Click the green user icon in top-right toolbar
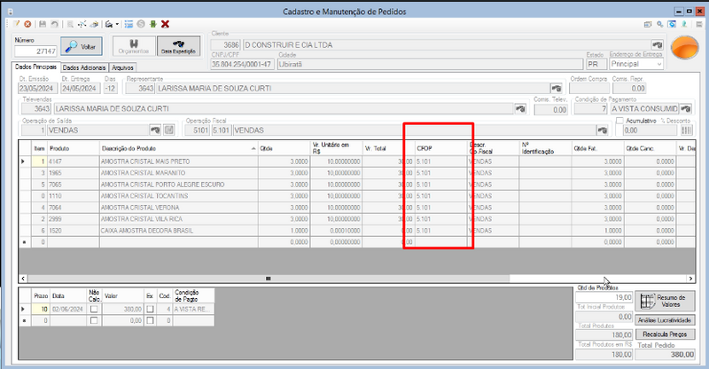The width and height of the screenshot is (709, 369). click(684, 25)
